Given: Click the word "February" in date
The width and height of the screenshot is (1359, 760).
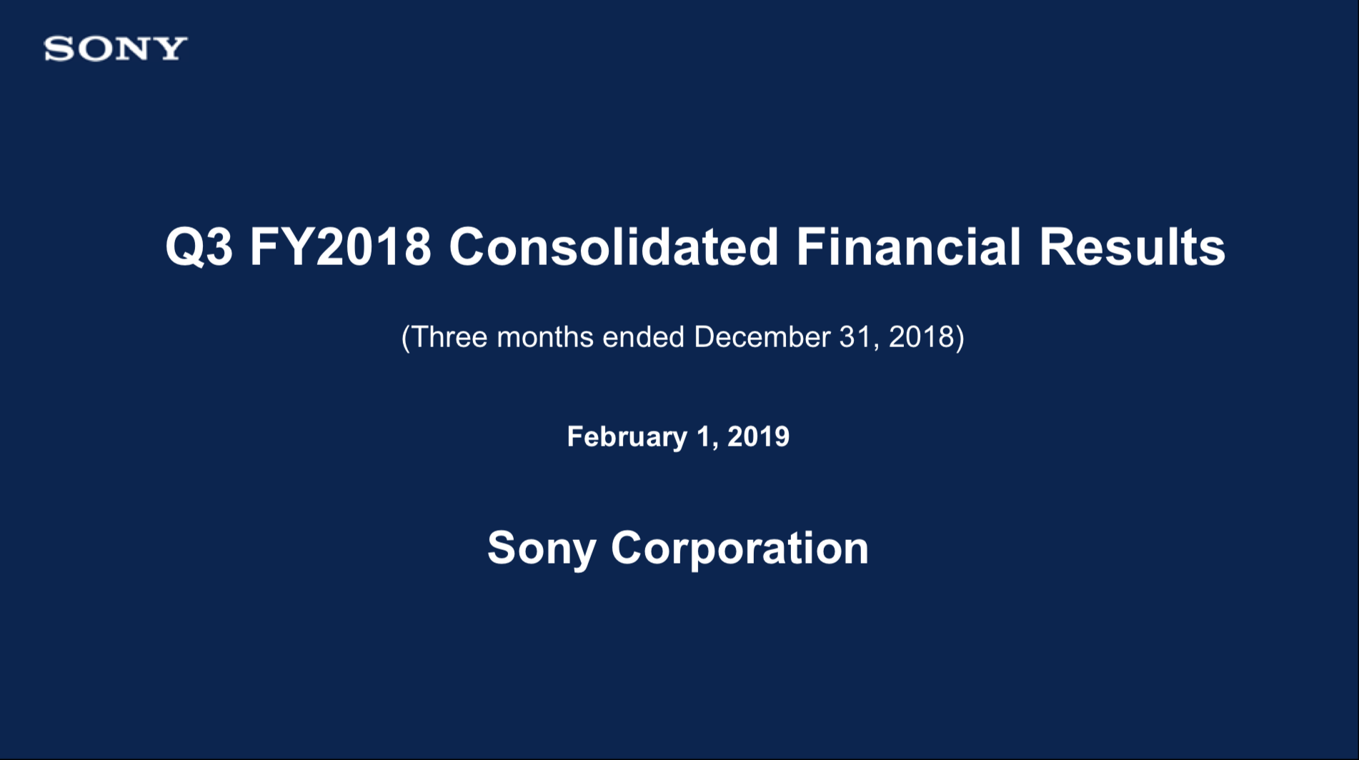Looking at the screenshot, I should click(627, 436).
